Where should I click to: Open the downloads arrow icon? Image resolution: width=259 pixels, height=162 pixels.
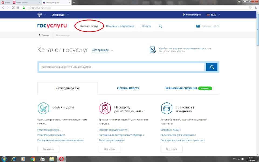[x=256, y=8]
